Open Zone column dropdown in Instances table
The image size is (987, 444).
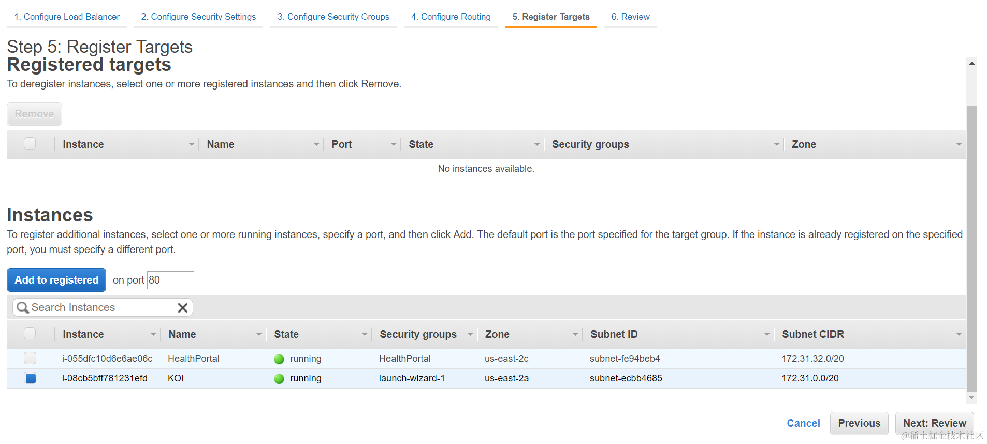point(575,335)
